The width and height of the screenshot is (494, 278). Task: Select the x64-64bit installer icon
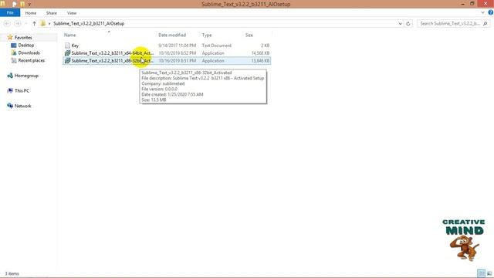[x=67, y=53]
